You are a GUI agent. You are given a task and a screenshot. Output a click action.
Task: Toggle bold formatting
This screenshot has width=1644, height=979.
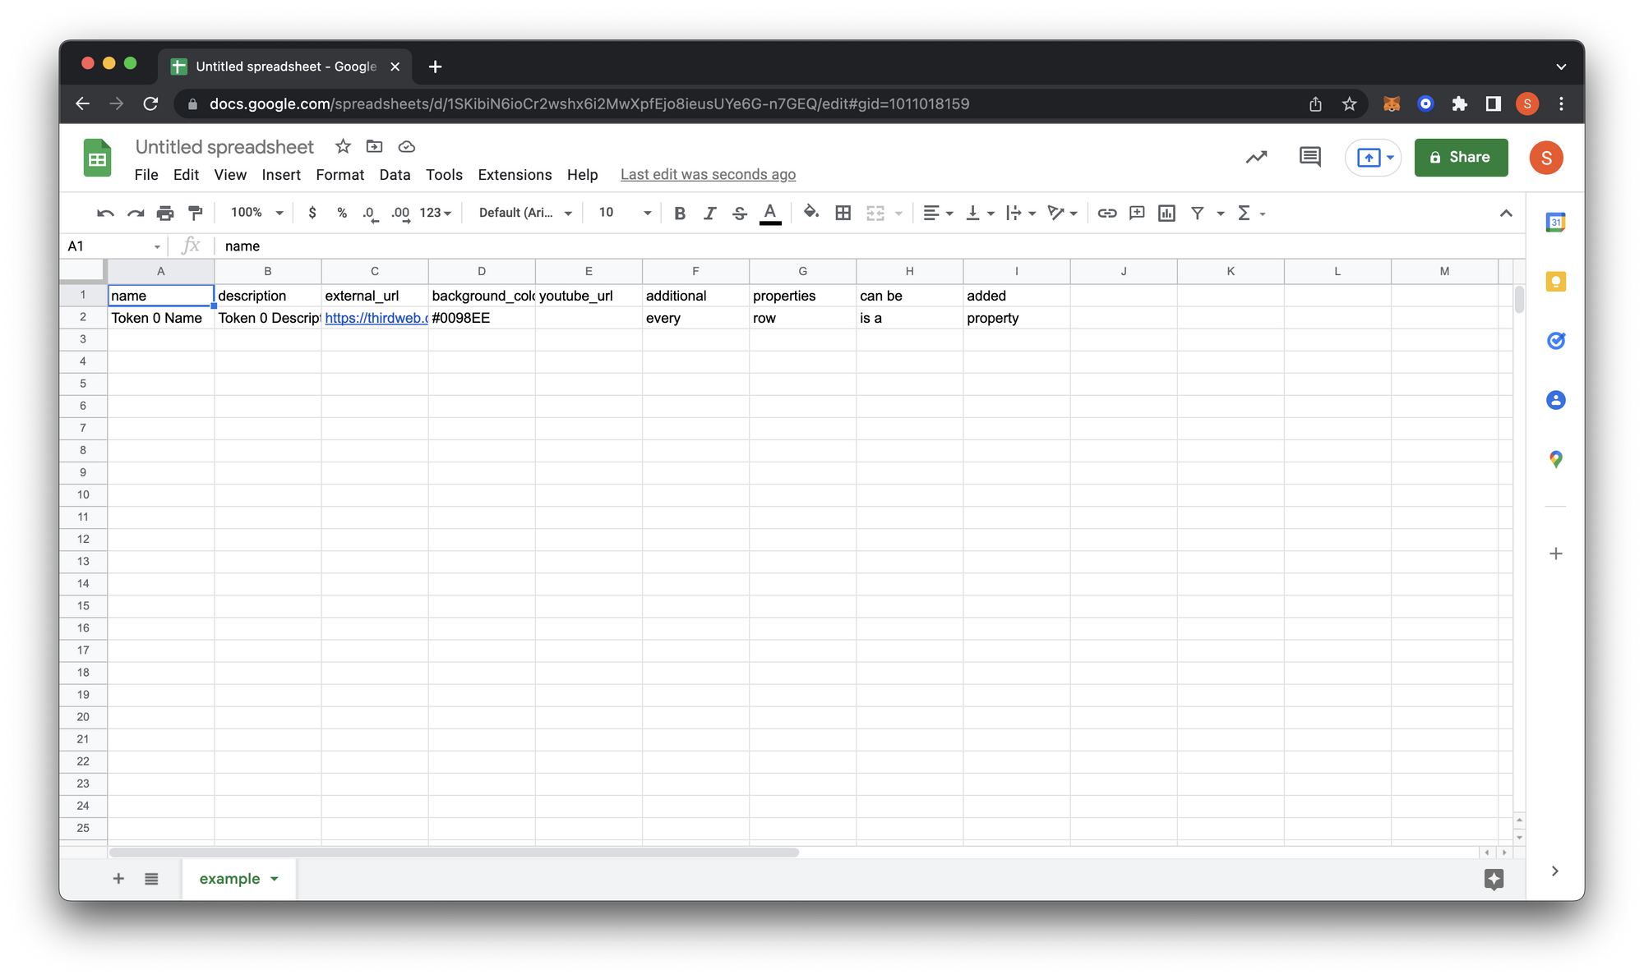679,213
